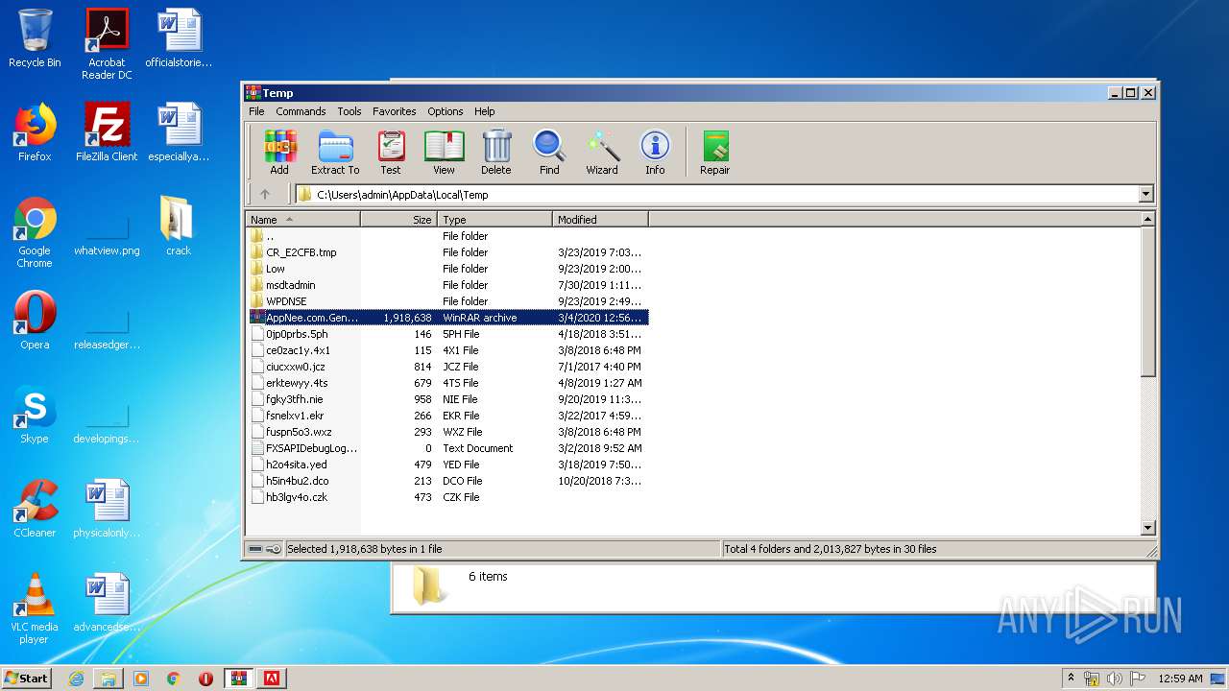
Task: Select the AppNee.com.Gen... WinRAR archive
Action: click(x=447, y=318)
